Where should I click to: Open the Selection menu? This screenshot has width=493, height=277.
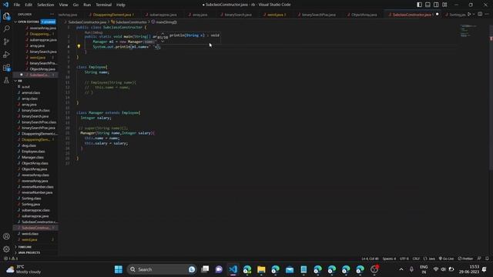point(45,5)
